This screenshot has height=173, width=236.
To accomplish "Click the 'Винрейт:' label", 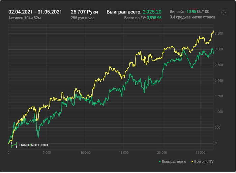I will (x=178, y=11).
